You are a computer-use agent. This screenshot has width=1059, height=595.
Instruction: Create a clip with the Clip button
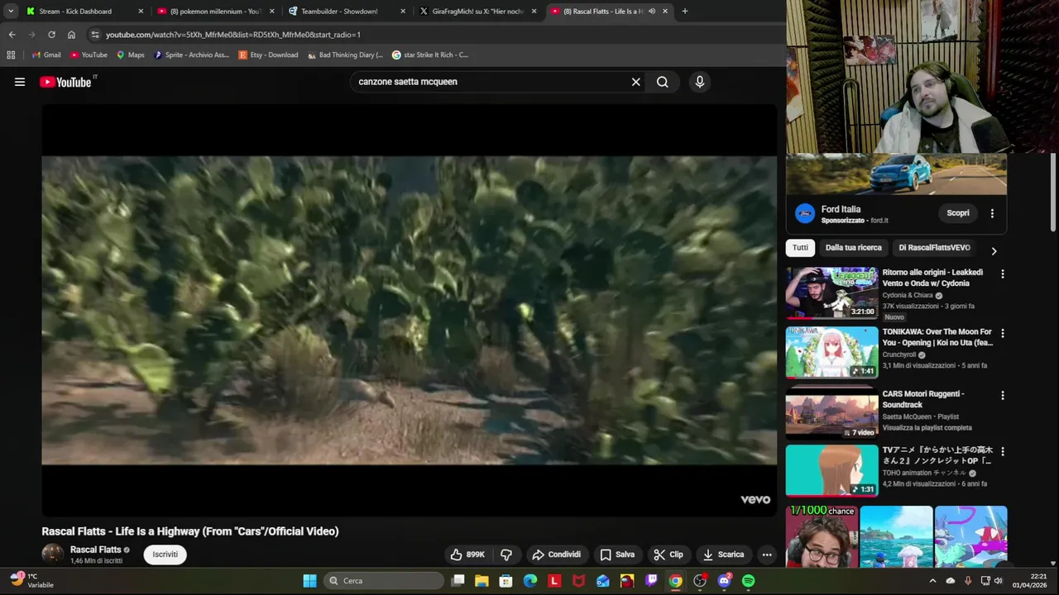point(668,555)
